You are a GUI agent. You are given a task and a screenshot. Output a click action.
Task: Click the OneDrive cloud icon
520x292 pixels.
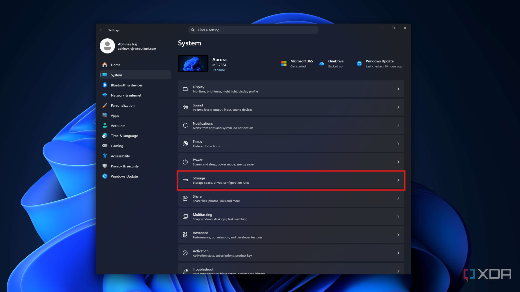pyautogui.click(x=322, y=64)
